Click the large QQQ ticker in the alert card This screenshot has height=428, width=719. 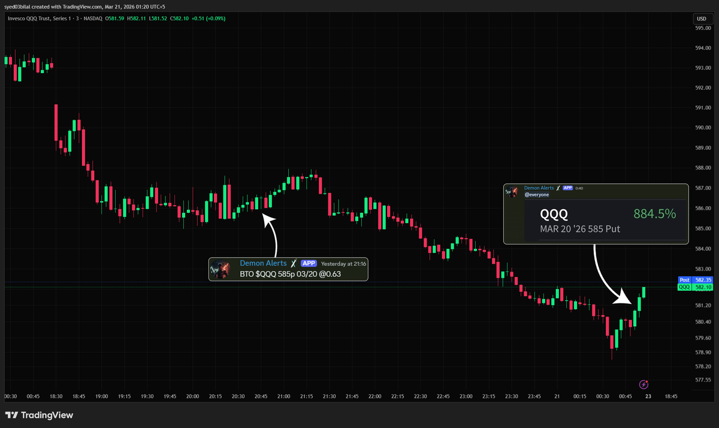[x=554, y=214]
